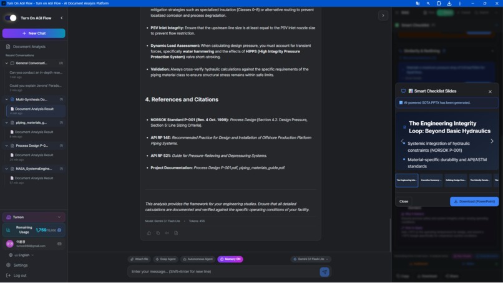Open the Gemini 3.1 Flash Lite model dropdown

pos(311,259)
